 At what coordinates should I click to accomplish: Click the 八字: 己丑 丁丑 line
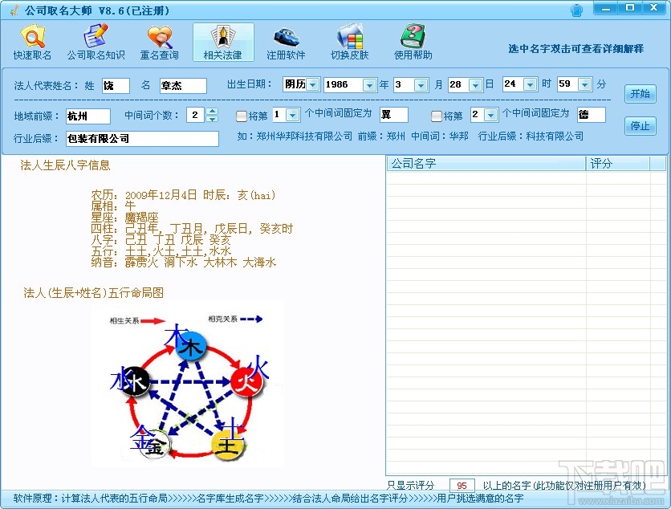click(x=161, y=240)
